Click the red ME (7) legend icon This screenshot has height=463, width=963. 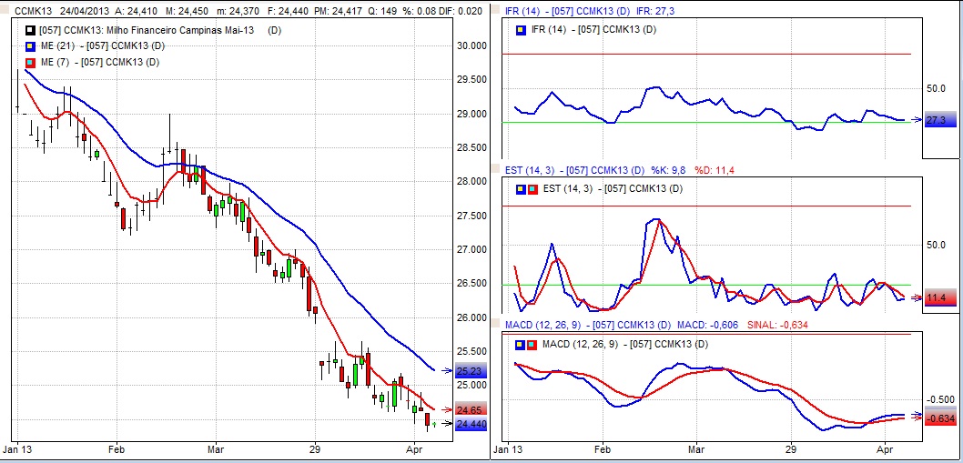(x=31, y=62)
